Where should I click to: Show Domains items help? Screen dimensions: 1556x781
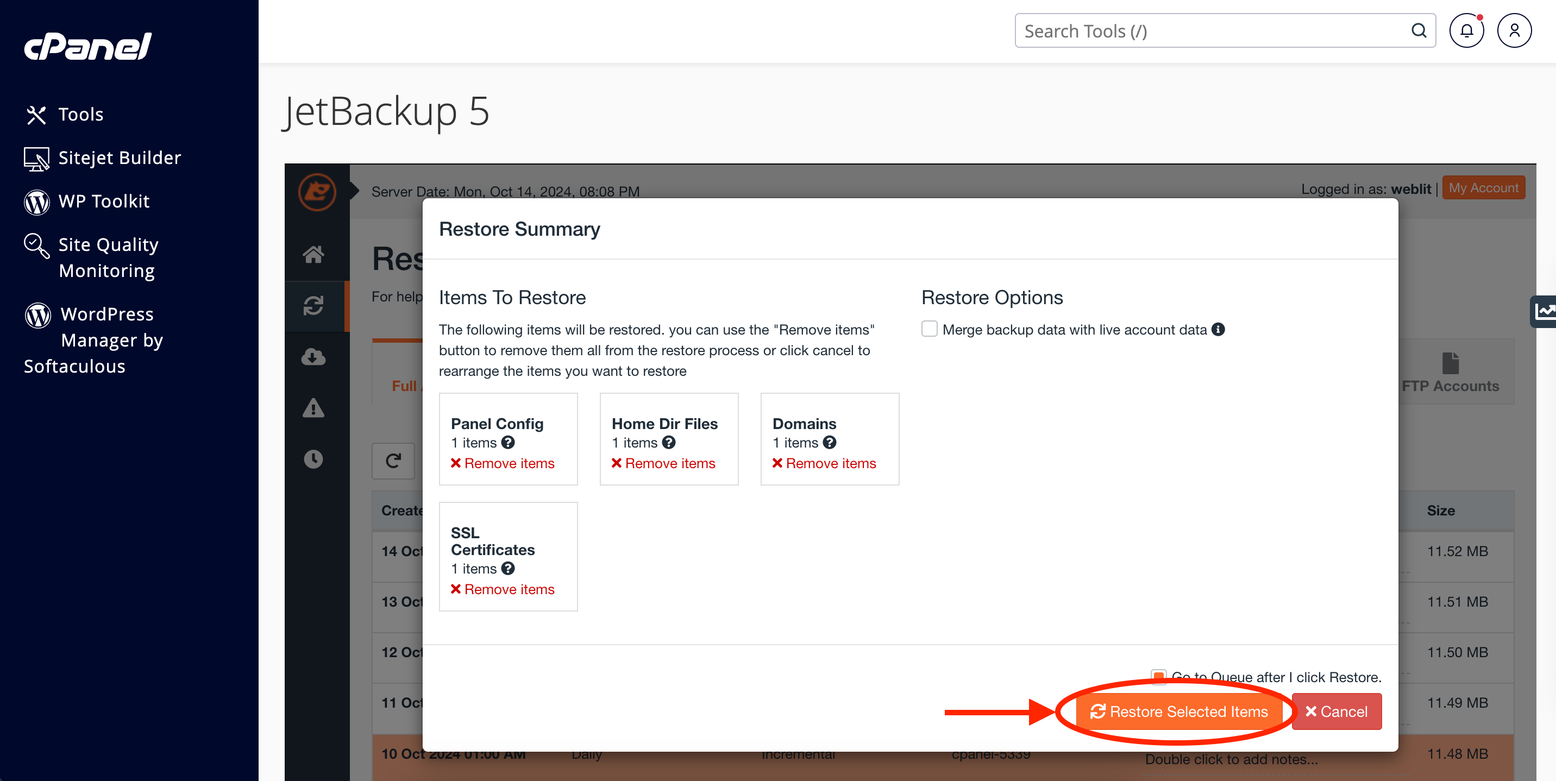[x=830, y=443]
